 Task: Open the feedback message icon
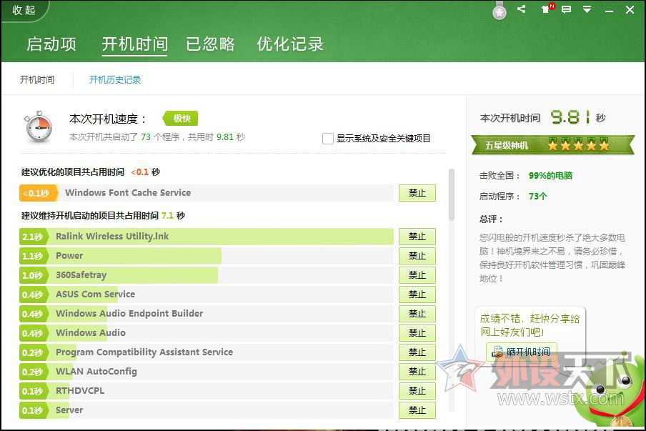tap(567, 9)
